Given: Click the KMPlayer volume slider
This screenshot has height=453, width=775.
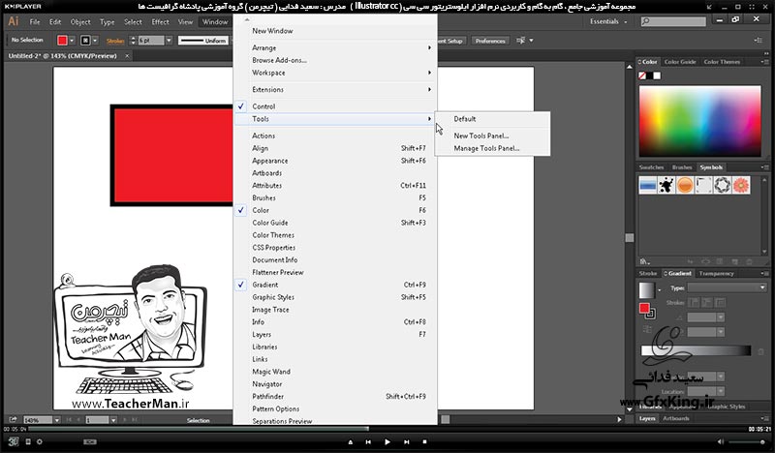Looking at the screenshot, I should (x=748, y=441).
